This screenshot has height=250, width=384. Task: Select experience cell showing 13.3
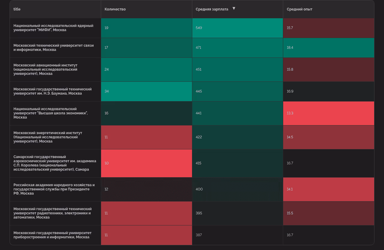pos(328,113)
